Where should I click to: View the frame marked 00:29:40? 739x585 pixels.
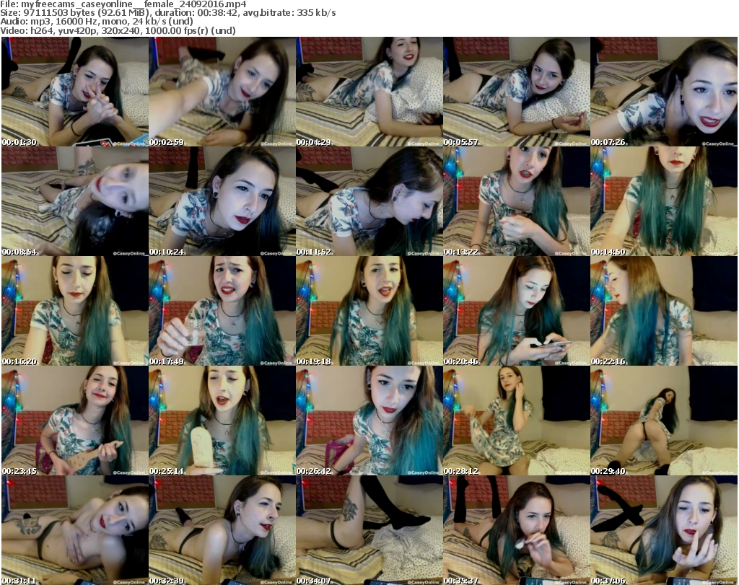(x=664, y=421)
